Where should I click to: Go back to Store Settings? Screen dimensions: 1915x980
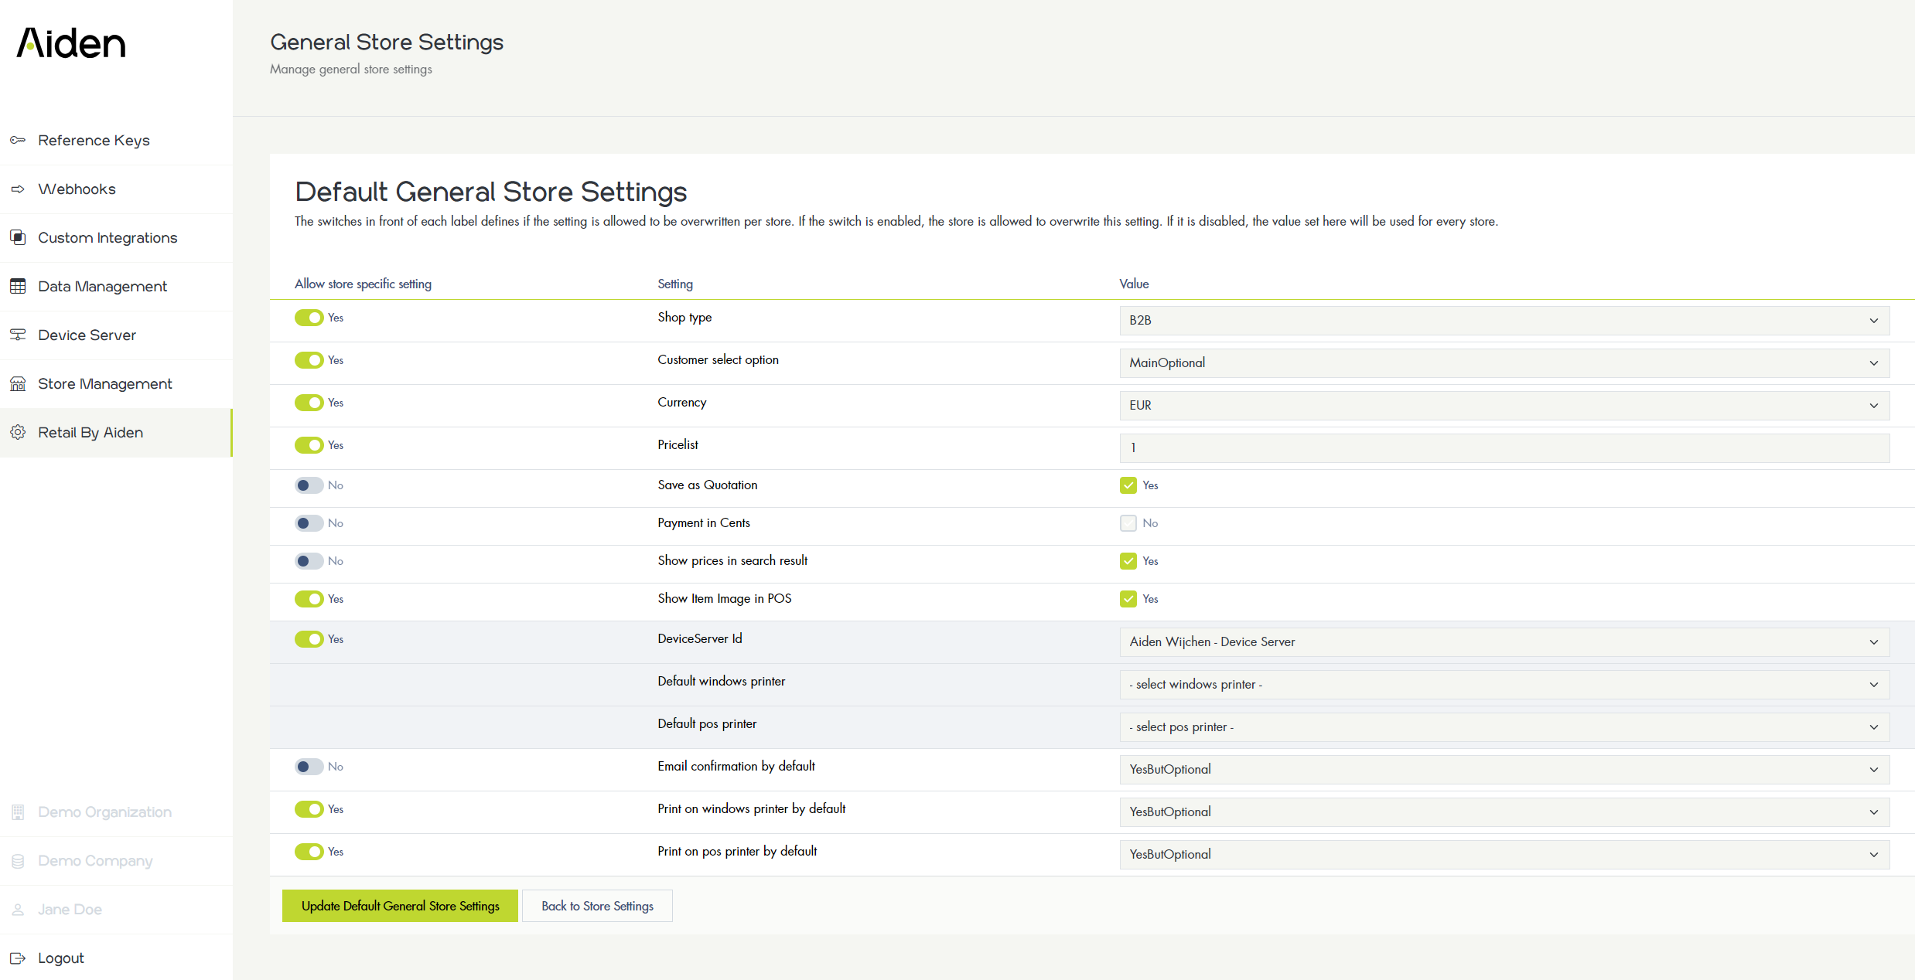click(x=597, y=906)
